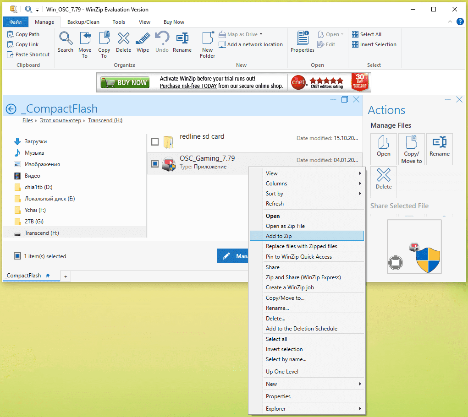Click Transcend (H:) breadcrumb link

pyautogui.click(x=105, y=120)
